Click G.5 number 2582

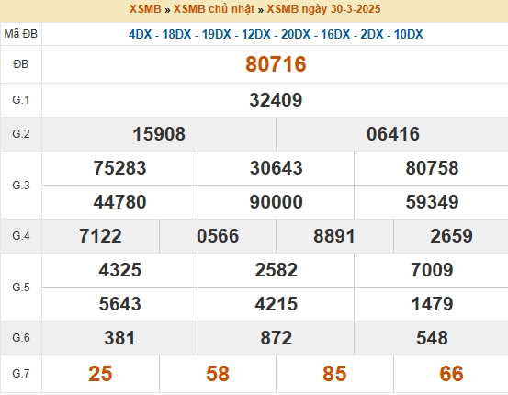[x=276, y=270]
